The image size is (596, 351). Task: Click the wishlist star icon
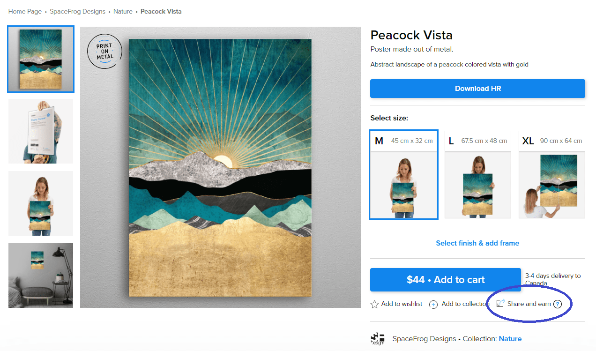374,304
